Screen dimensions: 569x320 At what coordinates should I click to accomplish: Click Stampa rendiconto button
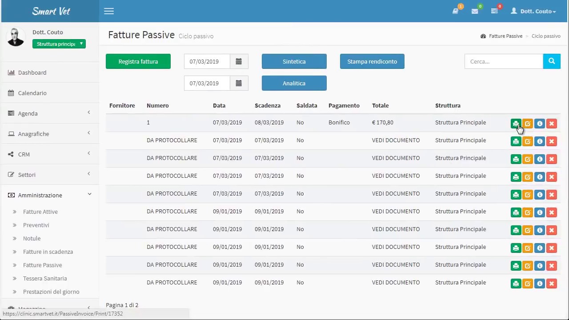tap(372, 61)
